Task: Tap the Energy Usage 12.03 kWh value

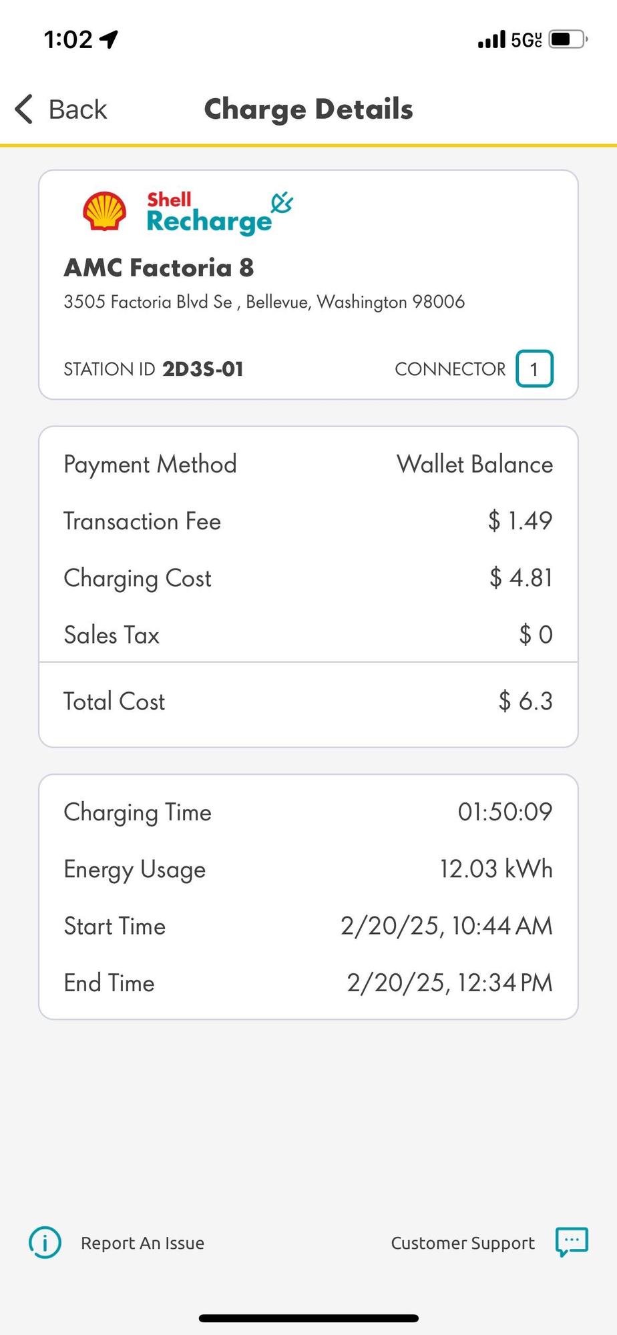Action: 495,869
